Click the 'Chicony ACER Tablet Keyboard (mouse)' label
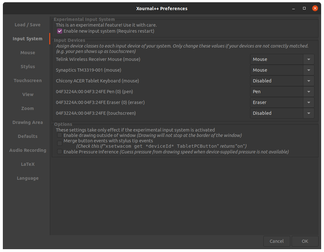Screen dimensions: 324x252 tap(97, 81)
